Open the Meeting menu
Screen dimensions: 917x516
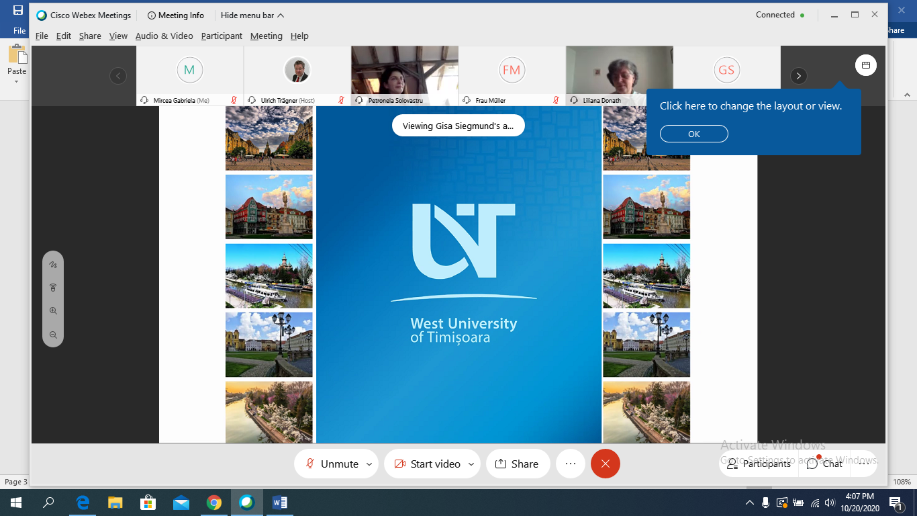coord(267,36)
